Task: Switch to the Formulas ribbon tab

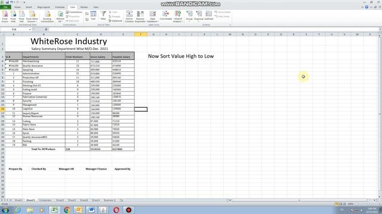Action: (x=60, y=7)
